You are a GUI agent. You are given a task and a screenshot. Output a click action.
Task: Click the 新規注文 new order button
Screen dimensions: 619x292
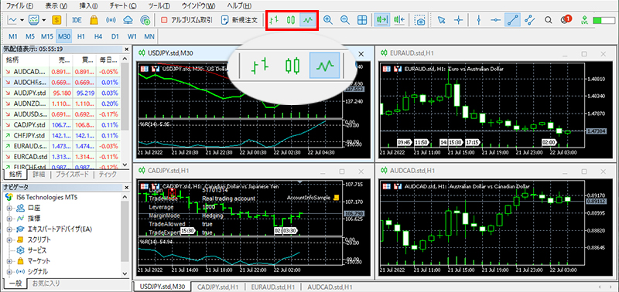[x=239, y=20]
